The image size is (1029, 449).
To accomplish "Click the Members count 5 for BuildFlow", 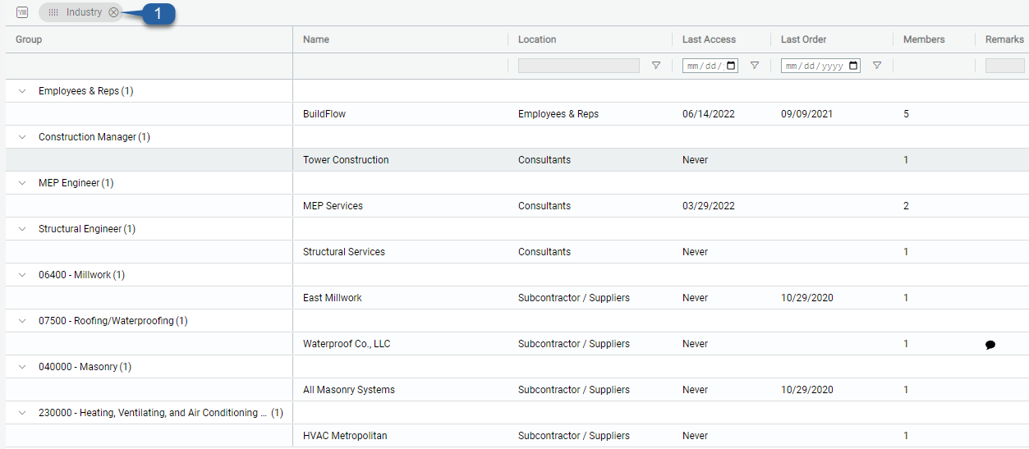I will (x=906, y=114).
